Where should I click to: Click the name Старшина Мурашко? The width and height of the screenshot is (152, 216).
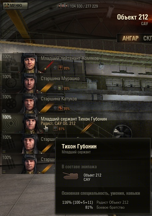60,79
